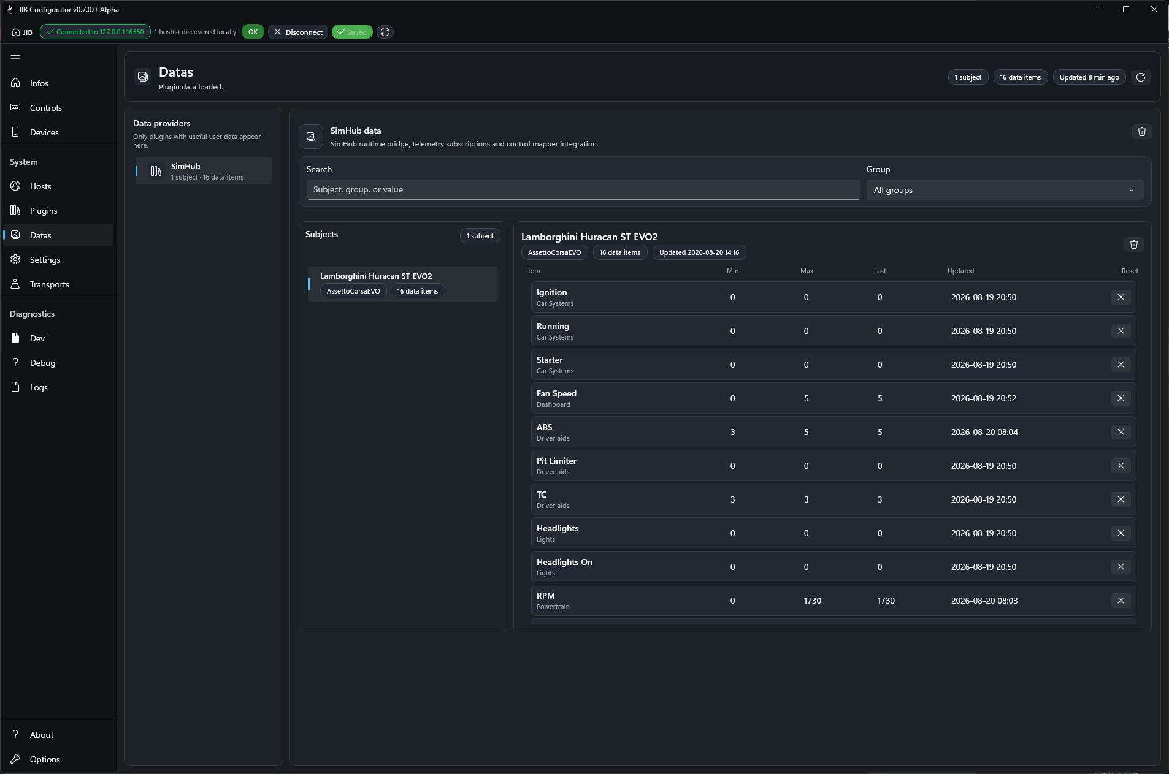Image resolution: width=1169 pixels, height=774 pixels.
Task: Open the Infos page
Action: 58,83
